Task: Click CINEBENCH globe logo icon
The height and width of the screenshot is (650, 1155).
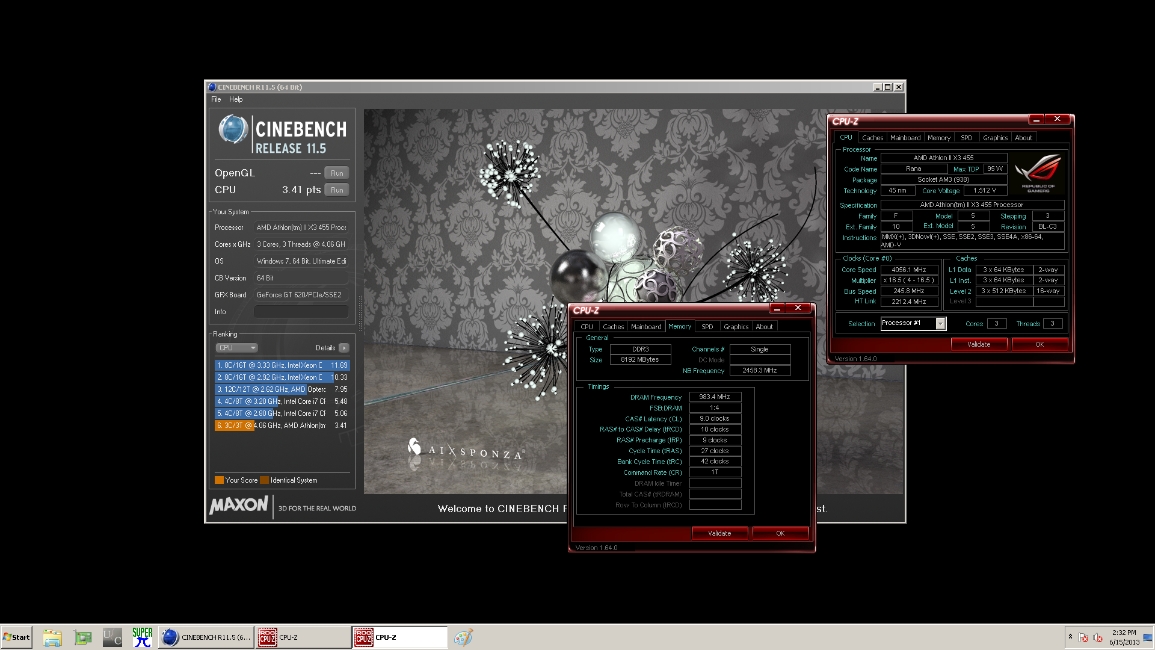Action: pyautogui.click(x=233, y=129)
